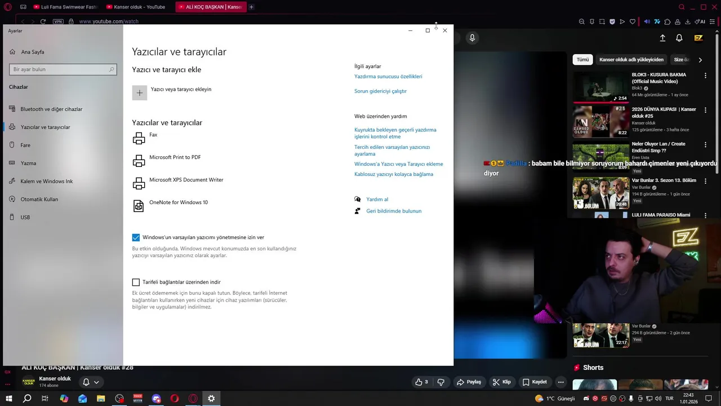Select the Fax printer icon

[139, 138]
